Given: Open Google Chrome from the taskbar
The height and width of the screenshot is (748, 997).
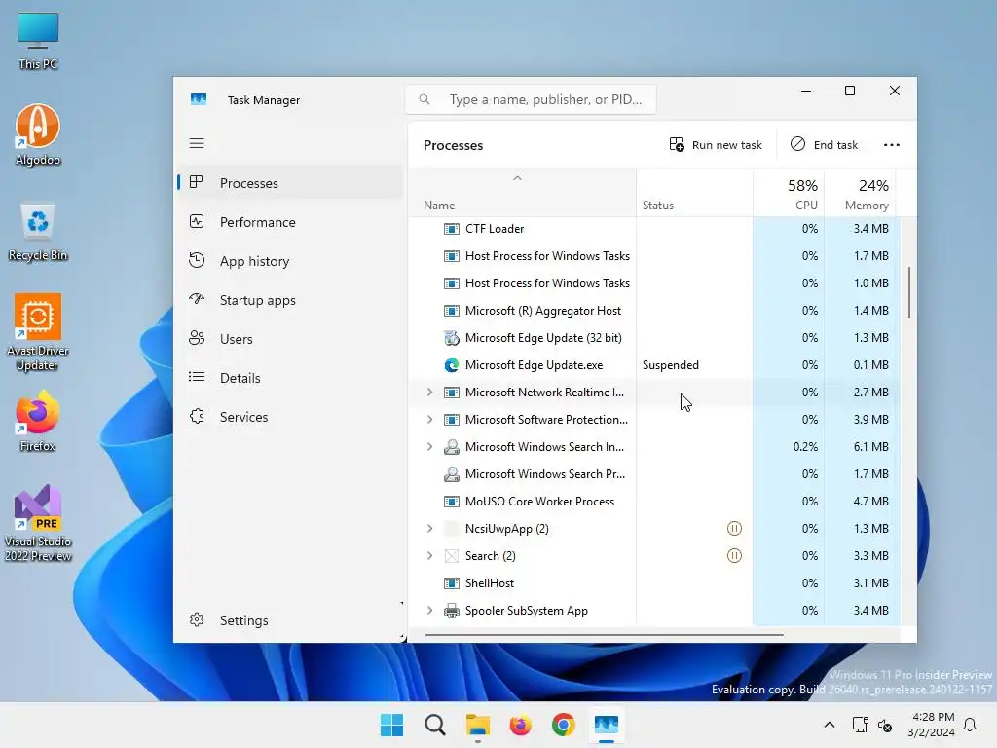Looking at the screenshot, I should (564, 725).
